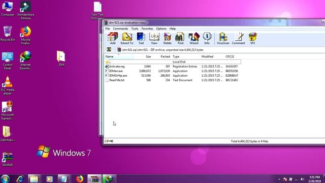Click the archive path address field
The image size is (325, 183).
[220, 50]
